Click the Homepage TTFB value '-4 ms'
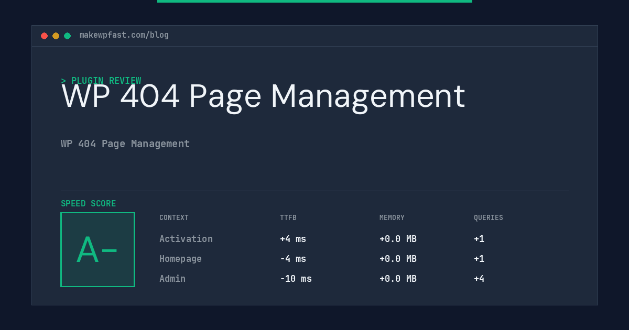 293,259
